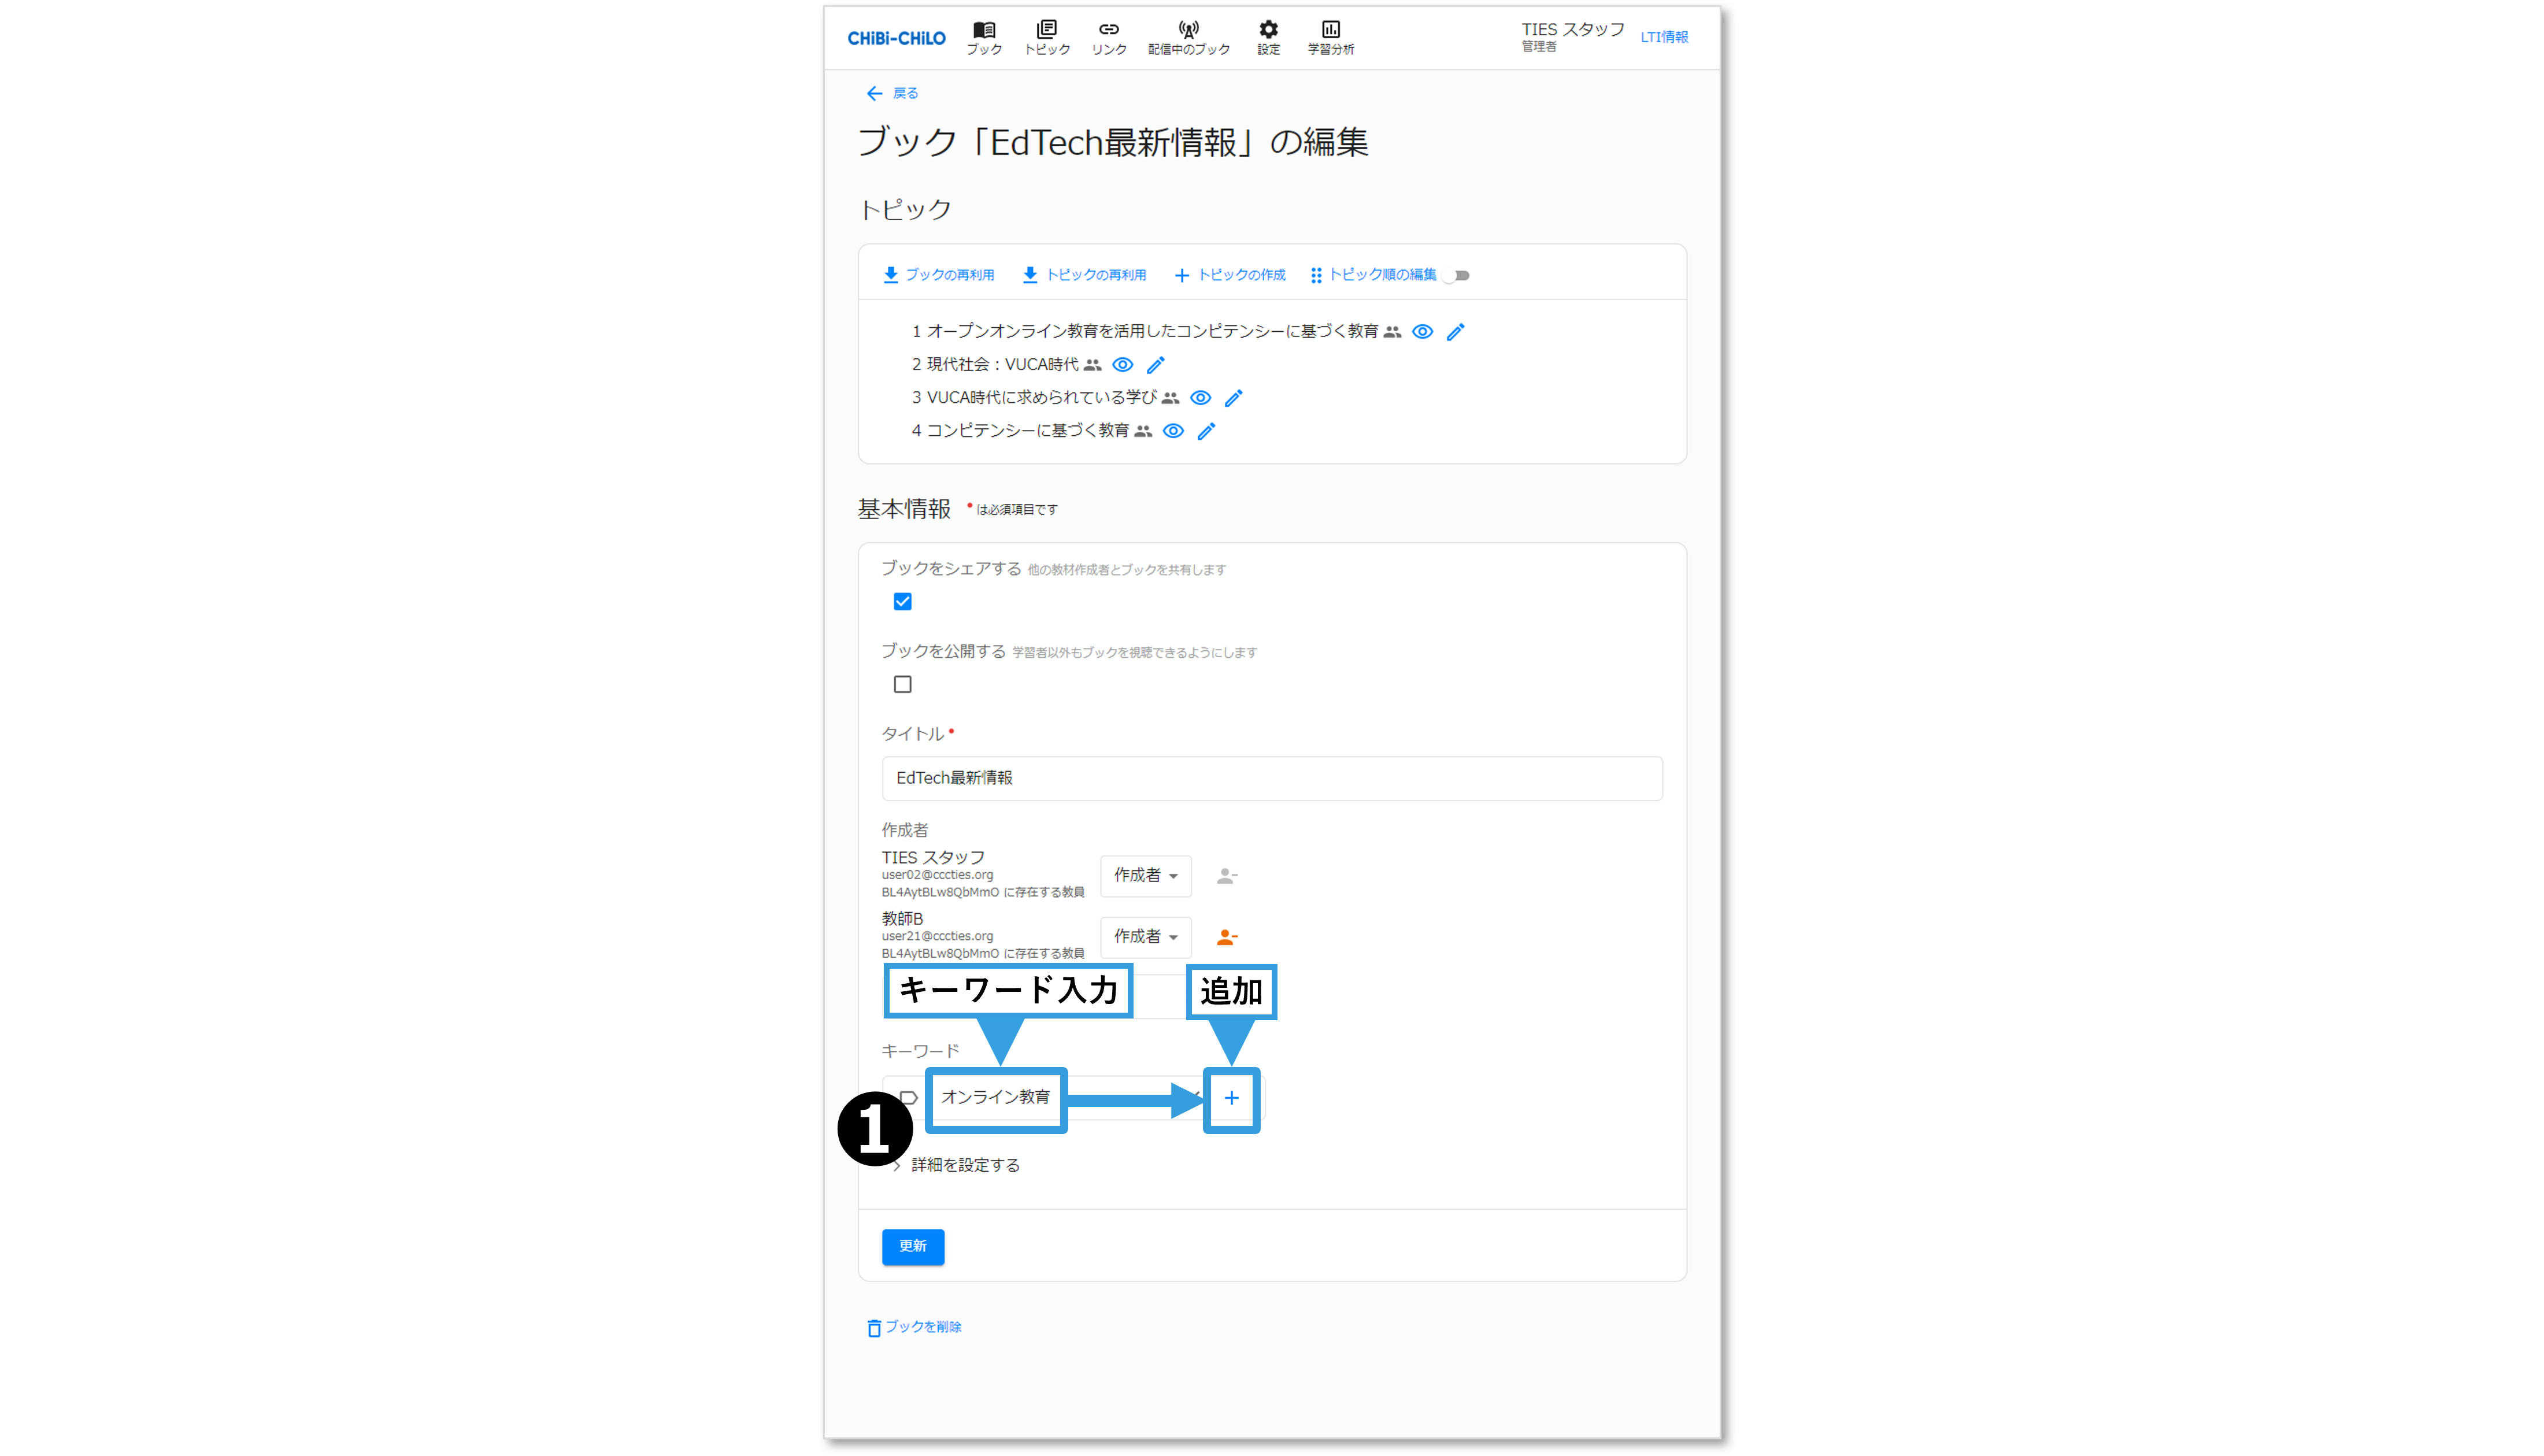Click pencil edit icon for topic 2 現代社会

click(1155, 365)
